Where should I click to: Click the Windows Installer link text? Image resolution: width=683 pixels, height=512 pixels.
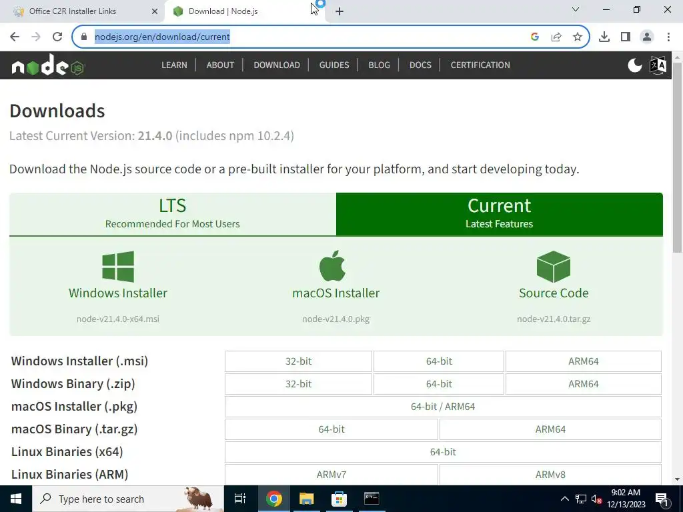click(x=118, y=293)
